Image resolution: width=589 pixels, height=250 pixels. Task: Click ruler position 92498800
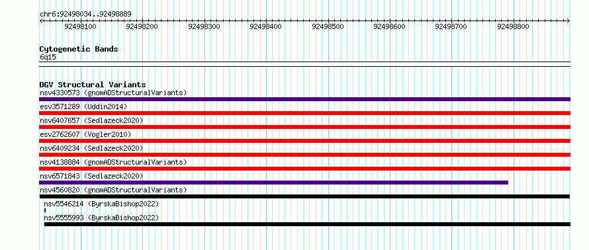[513, 26]
